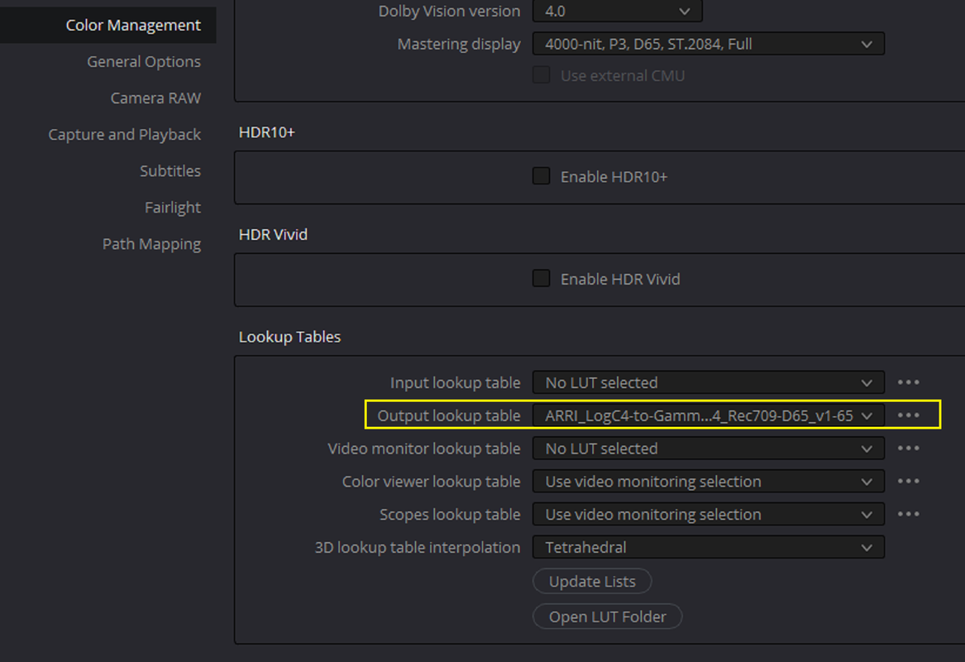The image size is (965, 662).
Task: Open options menu for Output lookup table
Action: [x=909, y=415]
